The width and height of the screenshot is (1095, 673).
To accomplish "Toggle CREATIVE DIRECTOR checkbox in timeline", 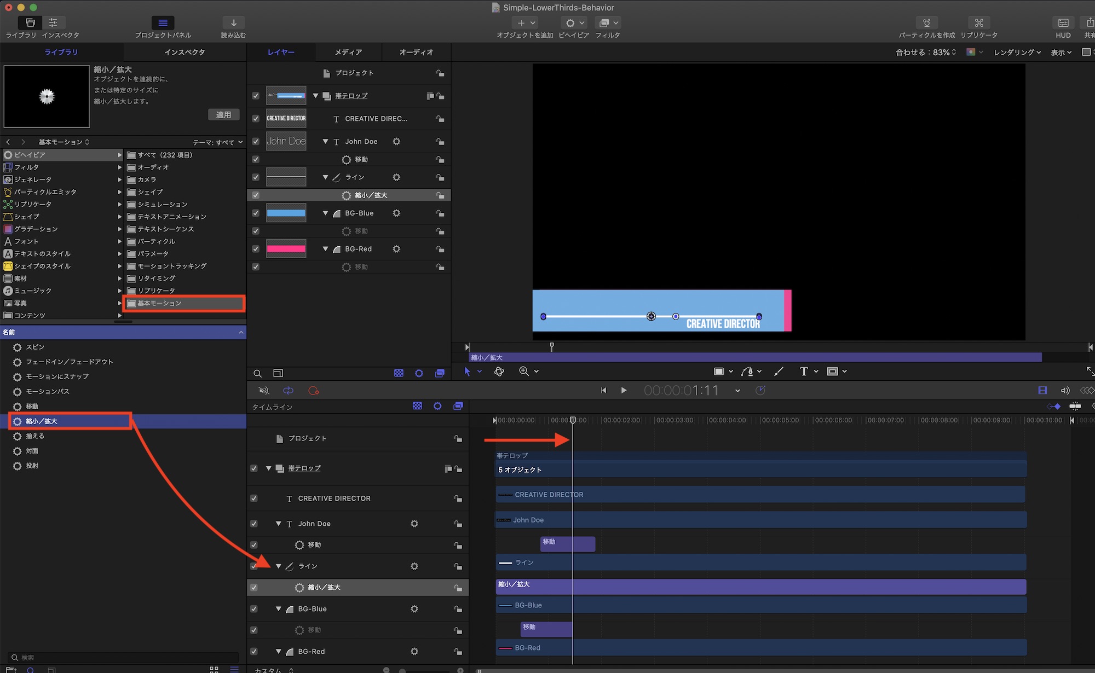I will (x=253, y=498).
